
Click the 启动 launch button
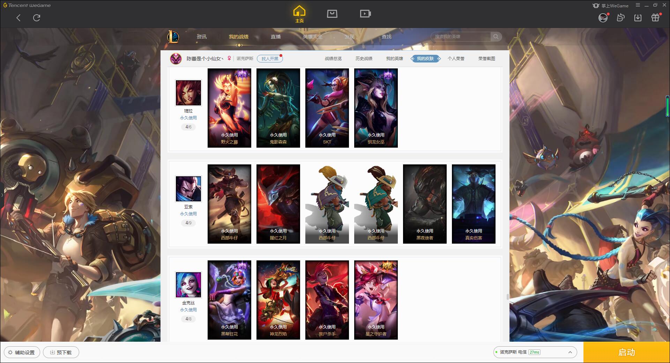[626, 352]
